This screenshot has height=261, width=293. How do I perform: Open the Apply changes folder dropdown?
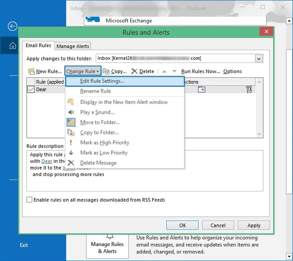(x=259, y=58)
